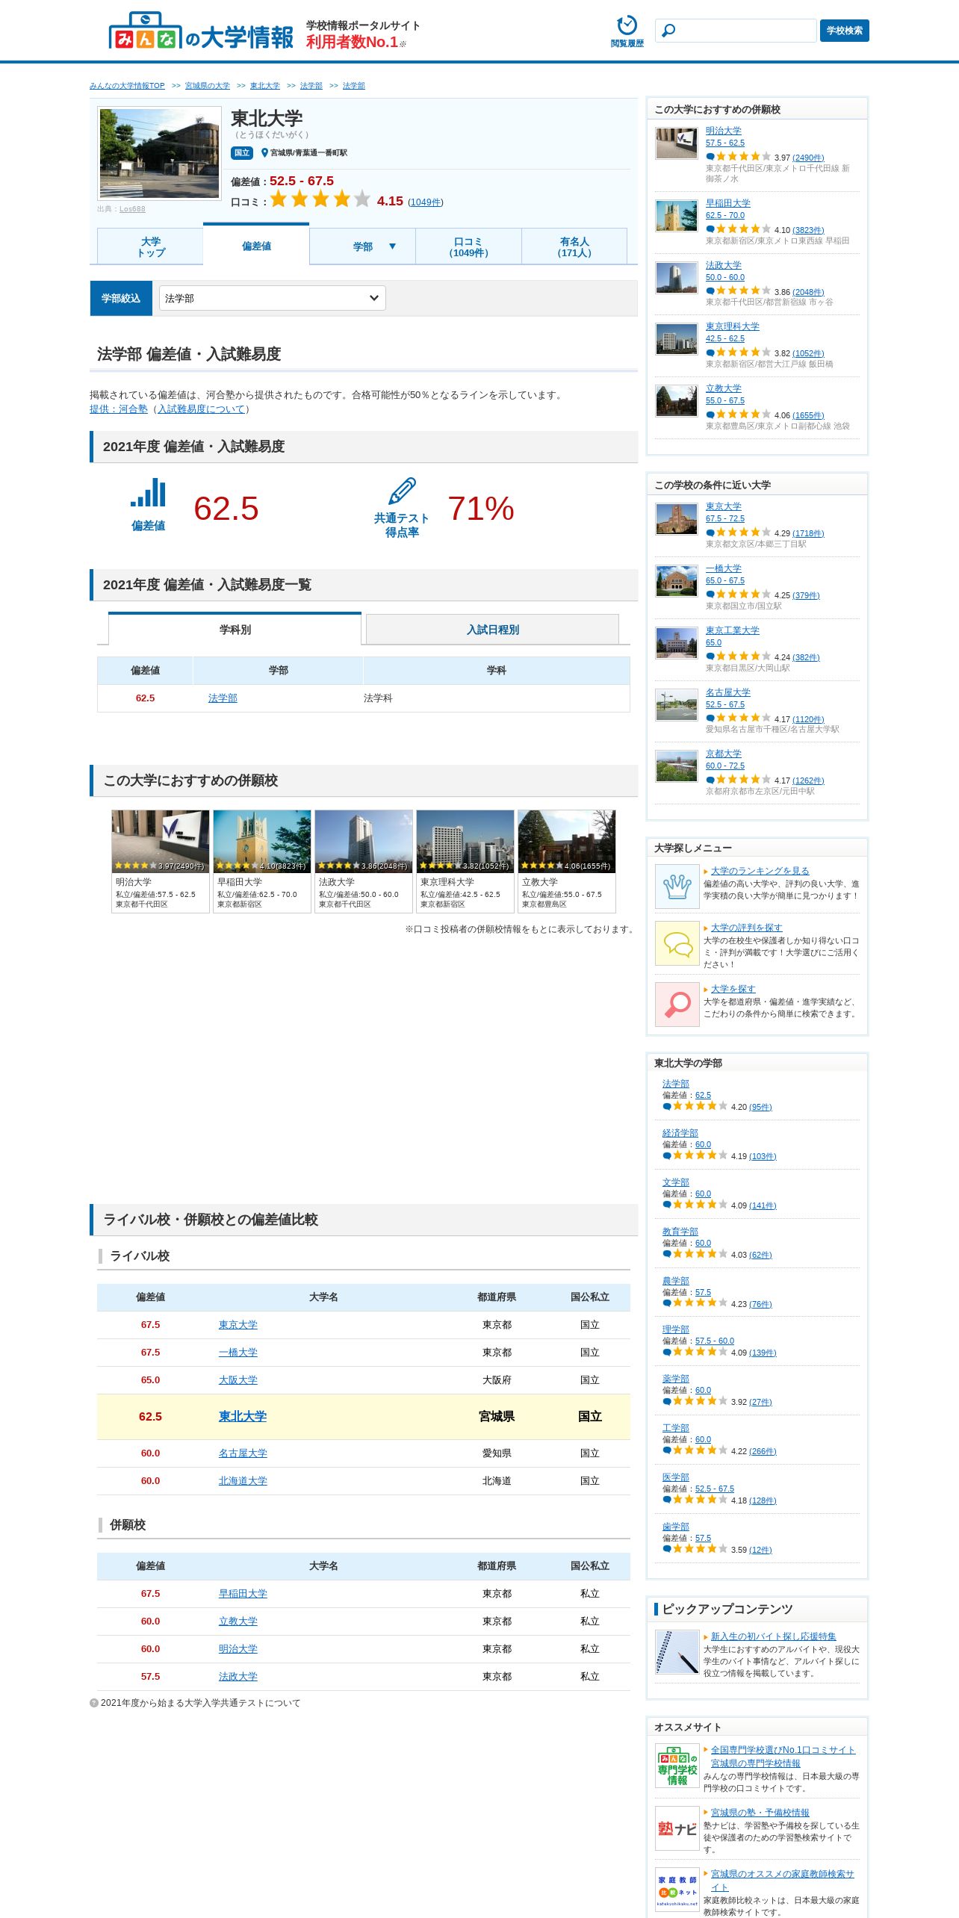This screenshot has width=959, height=1918.
Task: Open 法政大学 thumbnail card in gallery
Action: click(364, 861)
